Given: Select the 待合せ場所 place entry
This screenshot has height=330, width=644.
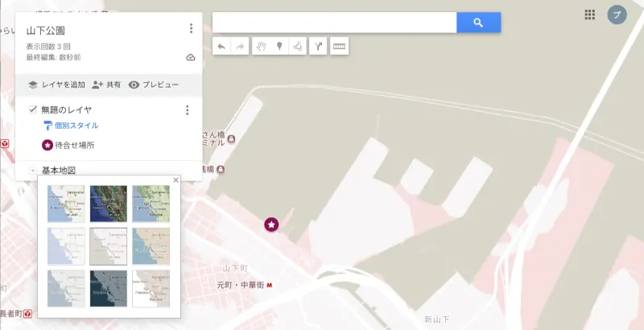Looking at the screenshot, I should (75, 146).
